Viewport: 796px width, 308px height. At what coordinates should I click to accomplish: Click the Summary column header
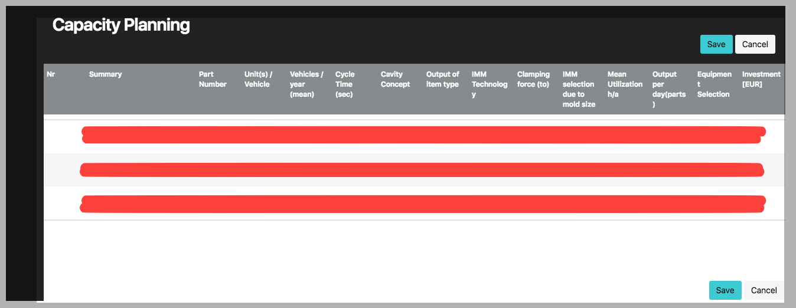click(105, 74)
